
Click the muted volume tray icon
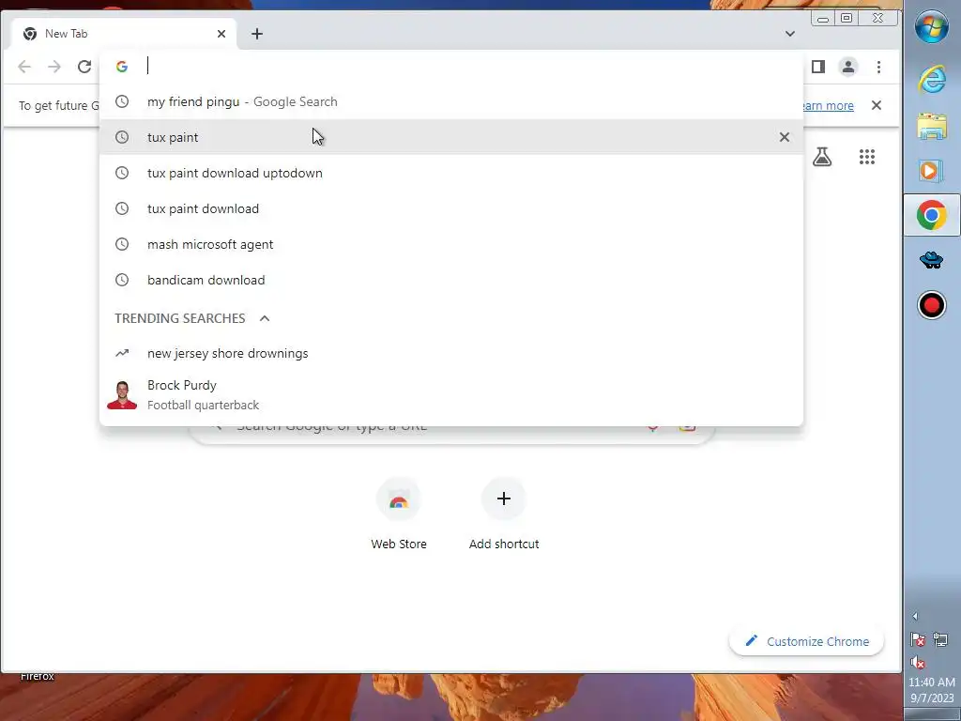click(x=918, y=662)
